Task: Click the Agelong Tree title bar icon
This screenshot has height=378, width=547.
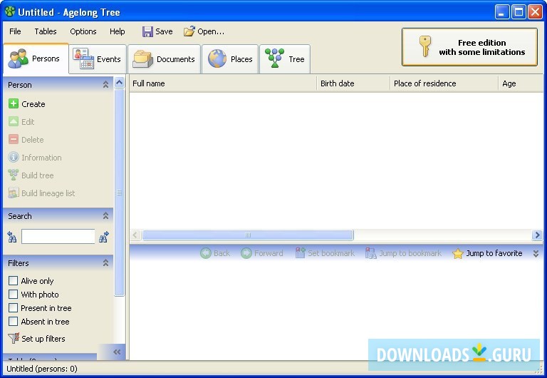Action: click(x=9, y=12)
